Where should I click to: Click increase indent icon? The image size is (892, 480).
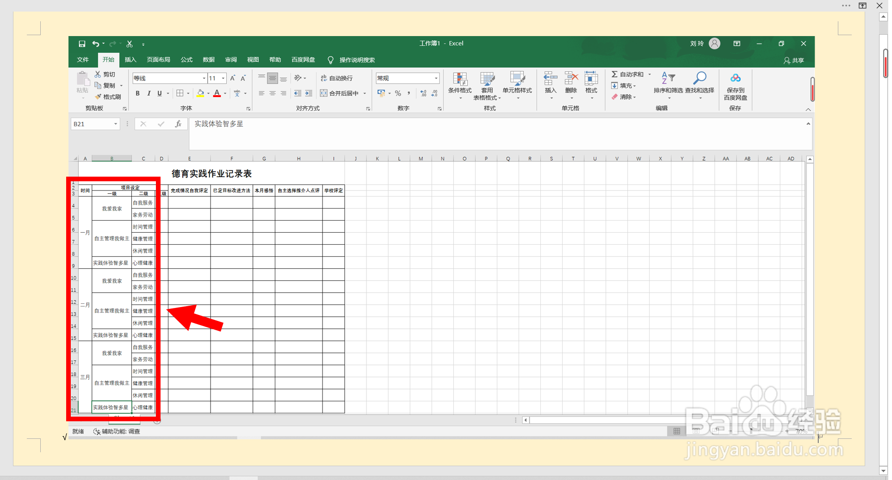[309, 93]
